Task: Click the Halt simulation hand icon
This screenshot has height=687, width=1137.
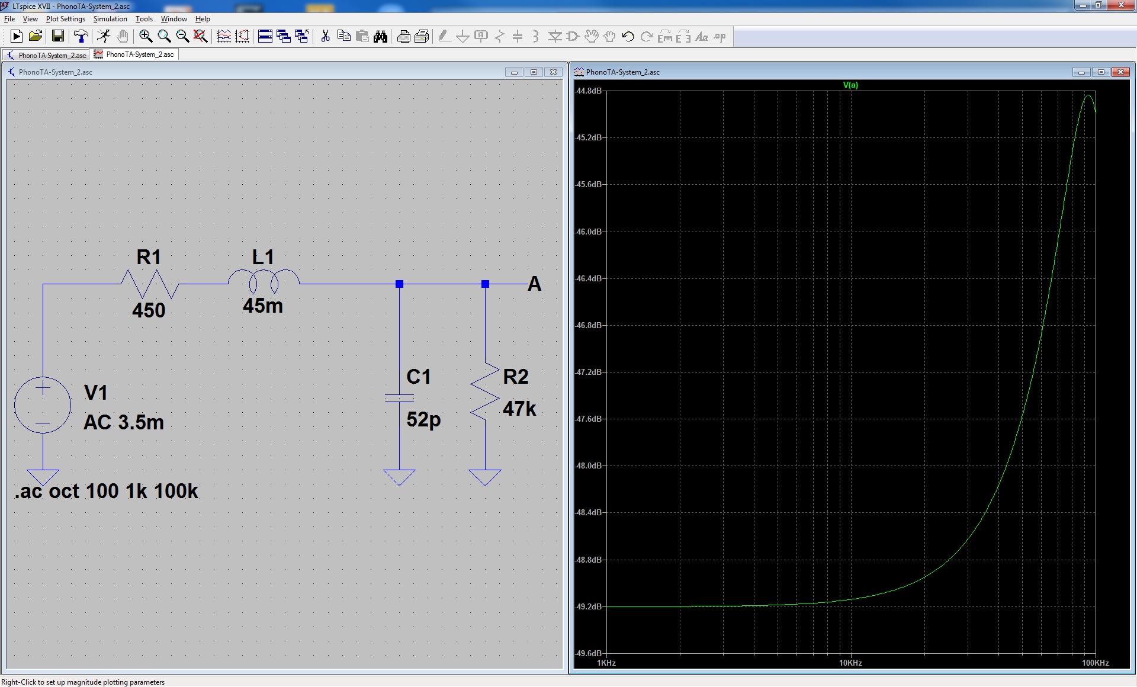Action: [x=123, y=37]
